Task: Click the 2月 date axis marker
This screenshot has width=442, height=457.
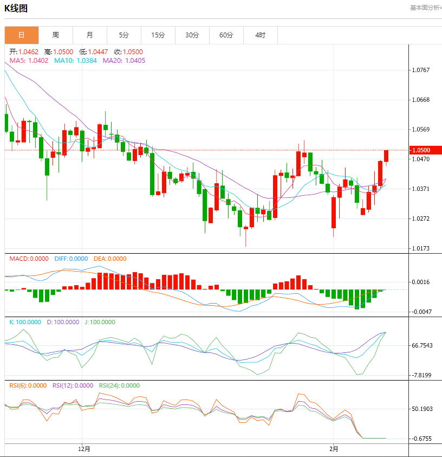Action: (x=334, y=449)
